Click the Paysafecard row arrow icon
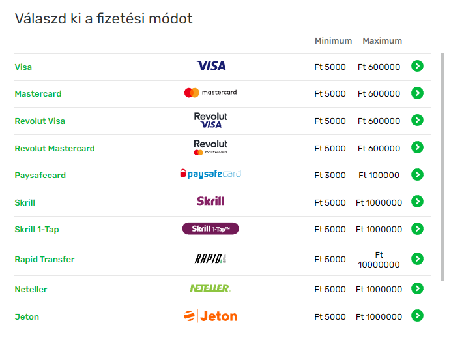Image resolution: width=449 pixels, height=338 pixels. pyautogui.click(x=417, y=175)
